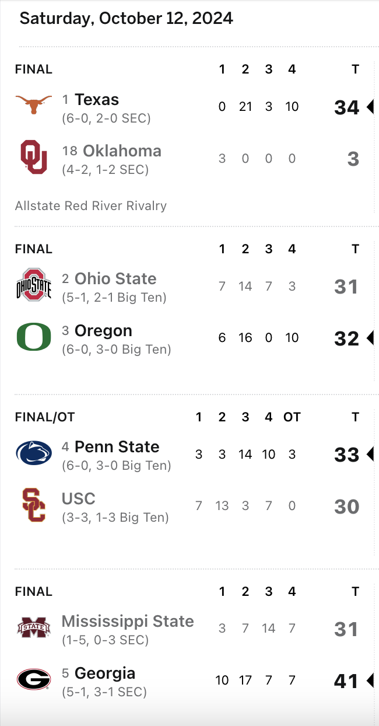Open the Oklahoma team name link

tap(122, 151)
